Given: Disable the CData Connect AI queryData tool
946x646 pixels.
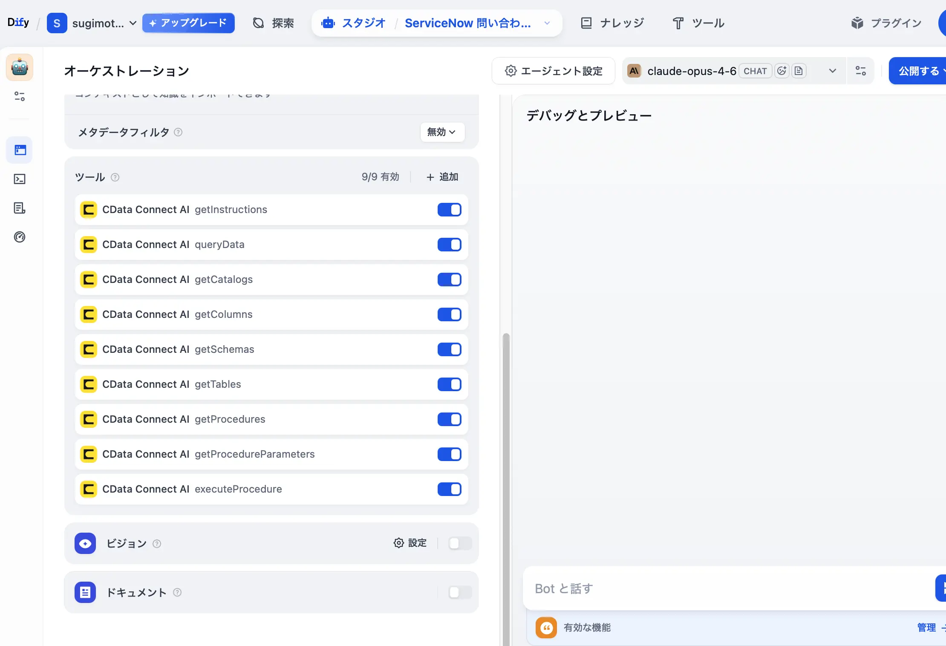Looking at the screenshot, I should (450, 245).
